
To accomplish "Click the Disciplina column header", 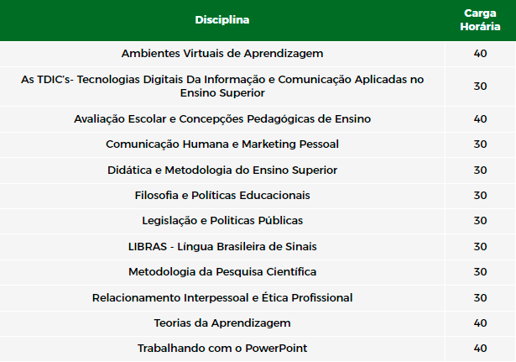I will [222, 20].
